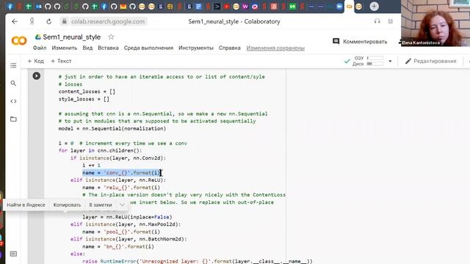Click the orange Colab CO logo

(19, 40)
